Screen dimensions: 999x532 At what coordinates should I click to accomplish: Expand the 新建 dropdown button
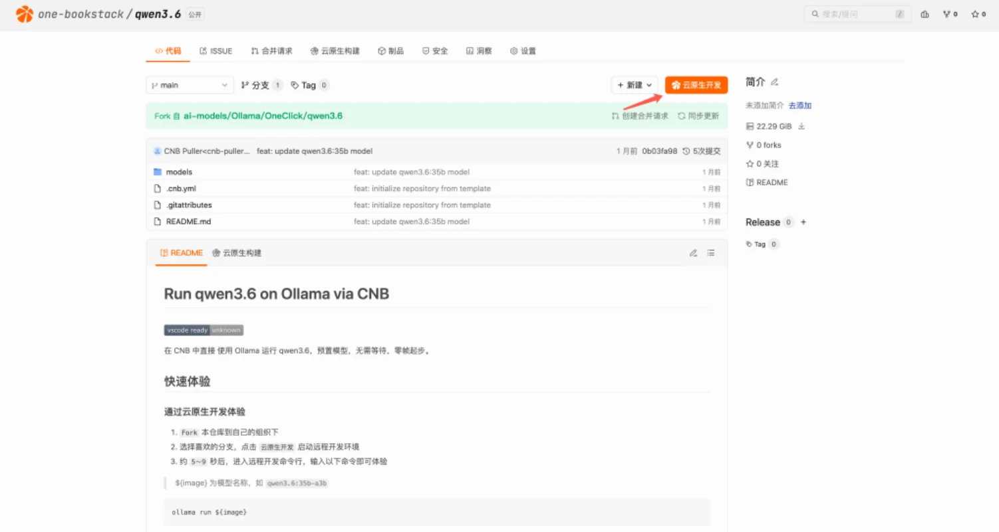(x=635, y=85)
